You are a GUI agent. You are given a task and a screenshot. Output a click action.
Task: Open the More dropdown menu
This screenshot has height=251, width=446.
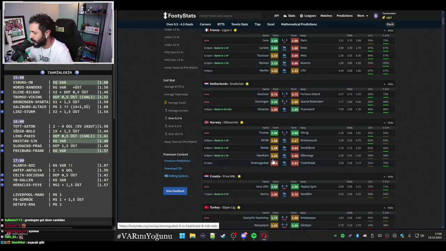[x=362, y=16]
